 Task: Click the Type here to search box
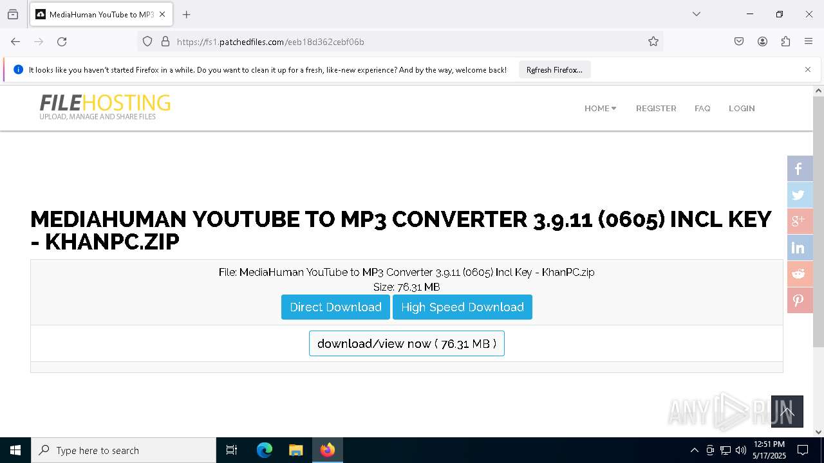click(124, 450)
